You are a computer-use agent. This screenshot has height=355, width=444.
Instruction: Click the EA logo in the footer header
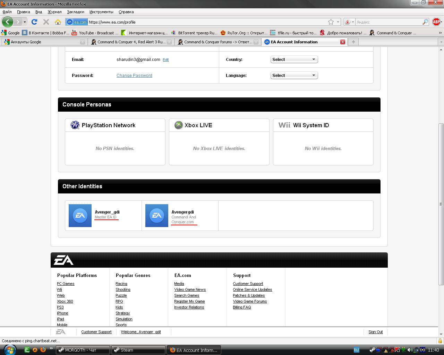[x=63, y=260]
